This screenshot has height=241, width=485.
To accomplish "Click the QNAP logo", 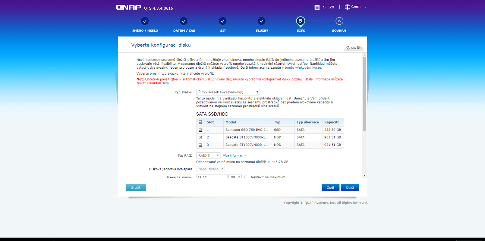I will [128, 7].
